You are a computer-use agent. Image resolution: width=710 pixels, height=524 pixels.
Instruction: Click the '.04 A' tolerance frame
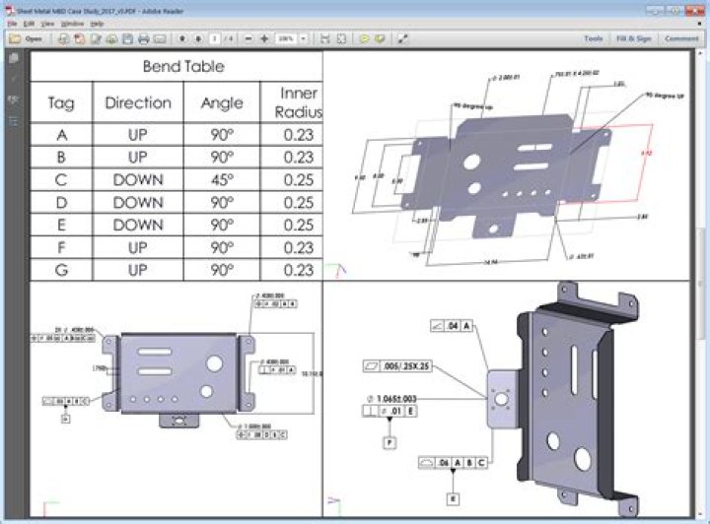pos(452,325)
